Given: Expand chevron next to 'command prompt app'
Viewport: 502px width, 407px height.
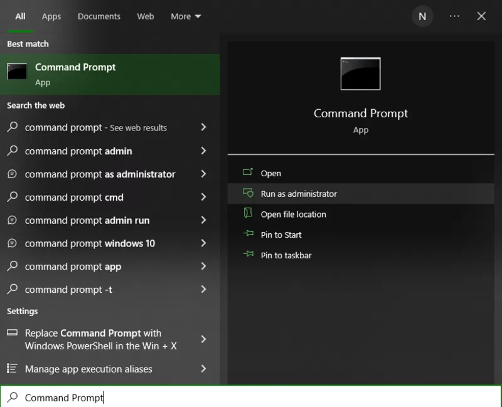Looking at the screenshot, I should coord(203,267).
